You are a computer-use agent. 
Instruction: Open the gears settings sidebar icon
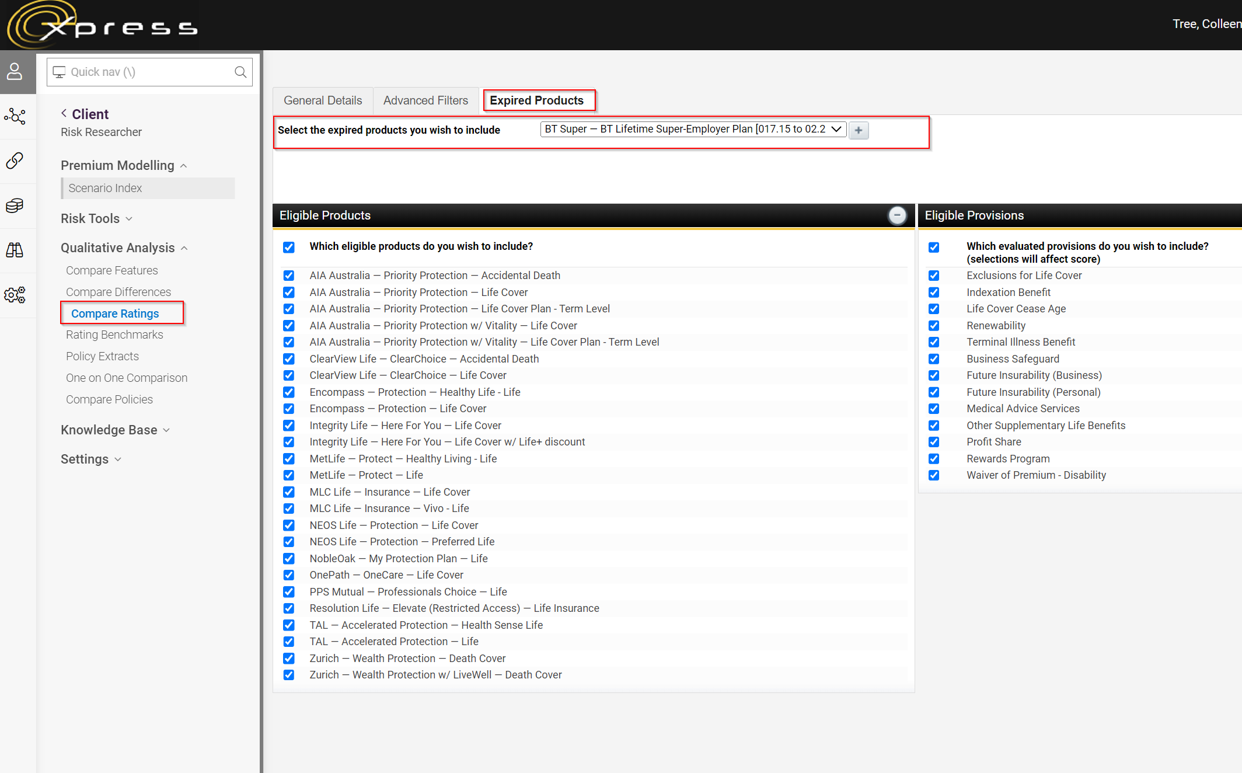tap(15, 295)
